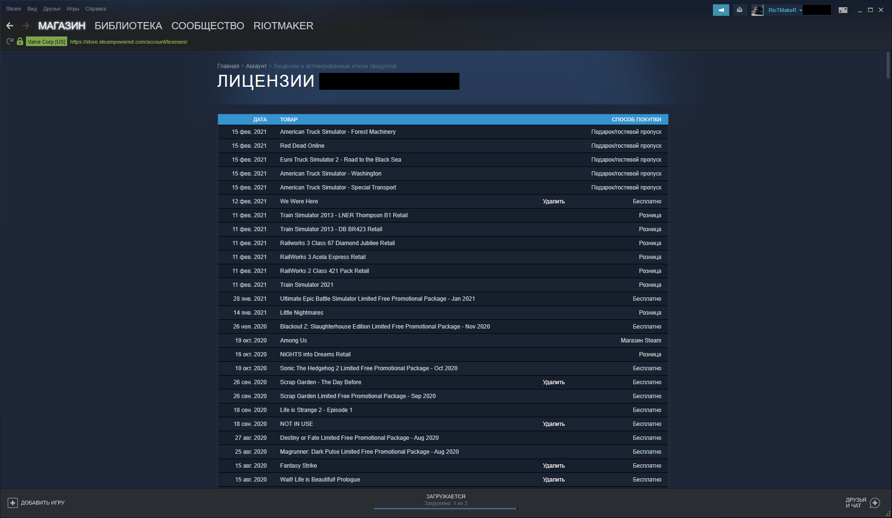
Task: Remove the NOT IN USE license
Action: [554, 424]
